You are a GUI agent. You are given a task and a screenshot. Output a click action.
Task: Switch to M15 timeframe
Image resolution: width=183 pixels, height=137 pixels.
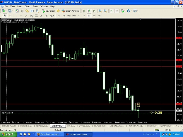point(69,16)
